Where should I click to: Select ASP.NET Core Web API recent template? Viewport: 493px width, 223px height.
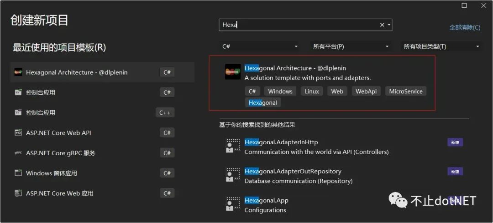(103, 133)
